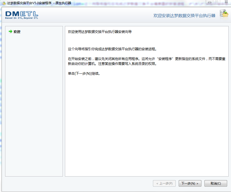Click the 取消(C) cancel button
Viewport: 231px width, 192px height.
216,183
